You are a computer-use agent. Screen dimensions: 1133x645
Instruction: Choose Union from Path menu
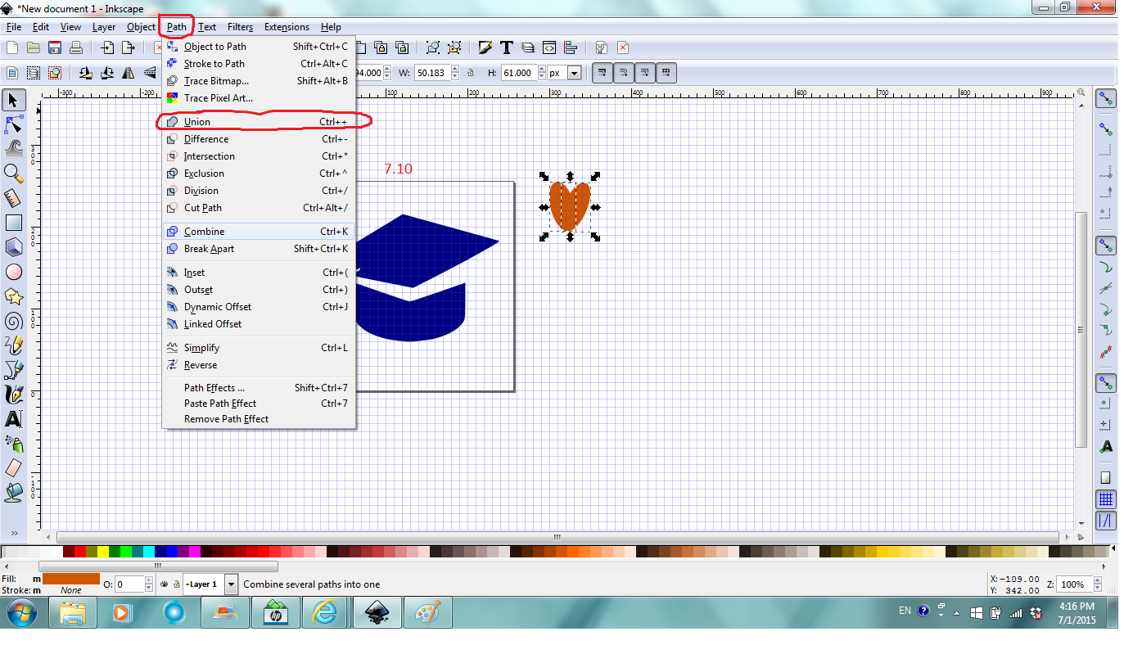pos(259,122)
